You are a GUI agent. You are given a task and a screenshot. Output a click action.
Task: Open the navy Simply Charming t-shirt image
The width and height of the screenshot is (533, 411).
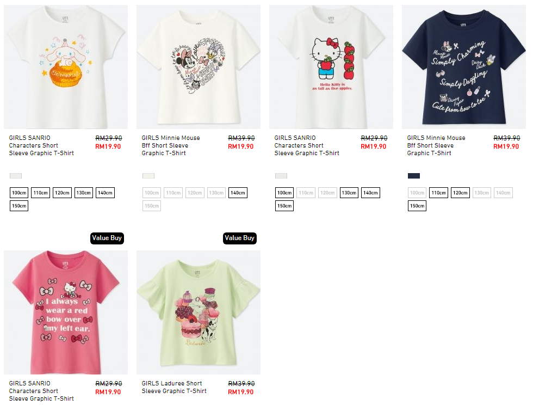(x=463, y=67)
